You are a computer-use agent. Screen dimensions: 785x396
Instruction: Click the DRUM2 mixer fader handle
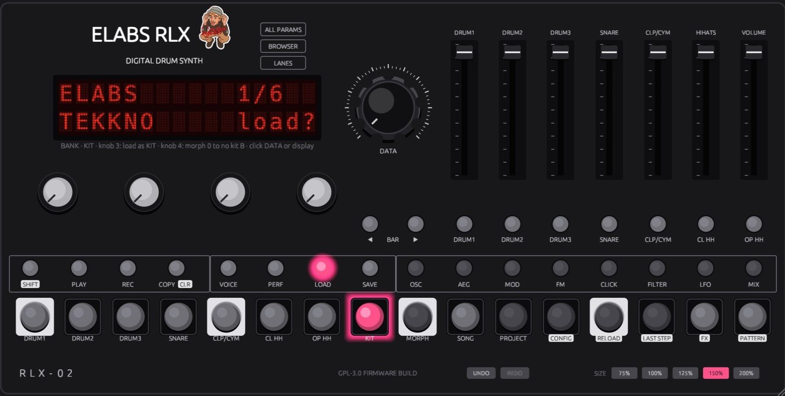[x=512, y=53]
